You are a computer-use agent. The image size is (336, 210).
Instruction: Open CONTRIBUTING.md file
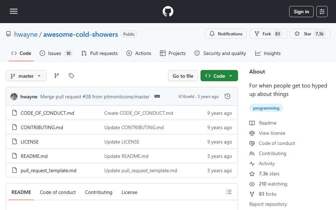point(42,127)
